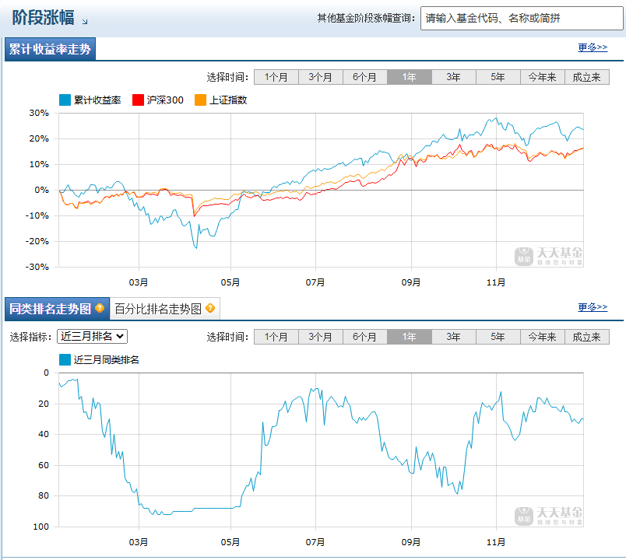Select 6个月 range for cumulative return chart
This screenshot has height=560, width=626.
pos(365,77)
